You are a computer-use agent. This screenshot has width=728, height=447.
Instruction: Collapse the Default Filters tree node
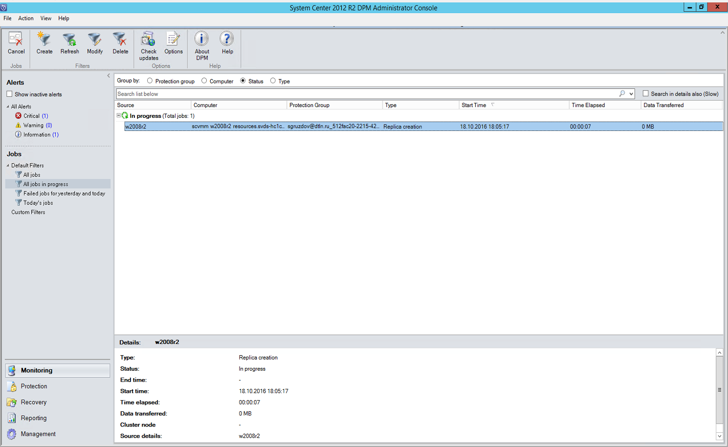tap(8, 166)
